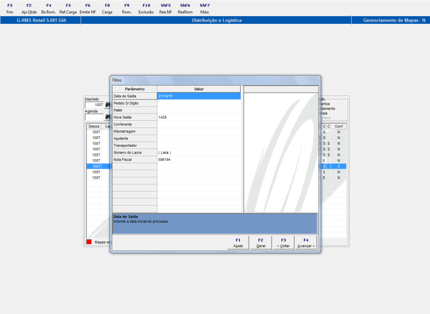Viewport: 430px width, 314px height.
Task: Edit Hora Saída value 1428
Action: [199, 117]
